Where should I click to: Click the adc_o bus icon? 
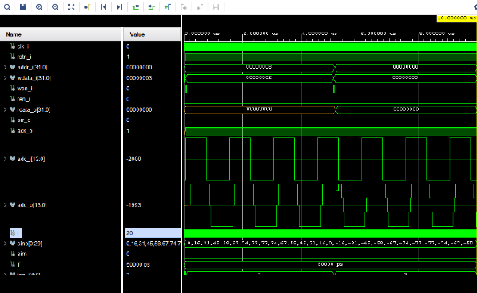[13, 204]
